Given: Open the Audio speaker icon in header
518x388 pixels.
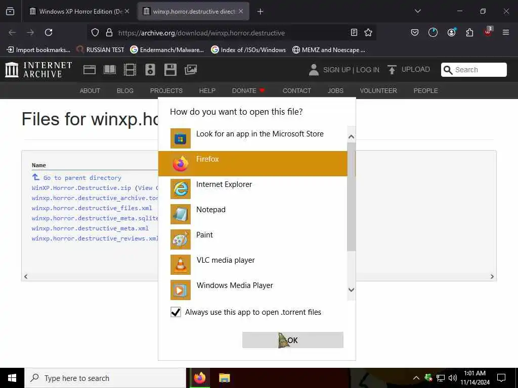Looking at the screenshot, I should pyautogui.click(x=150, y=70).
